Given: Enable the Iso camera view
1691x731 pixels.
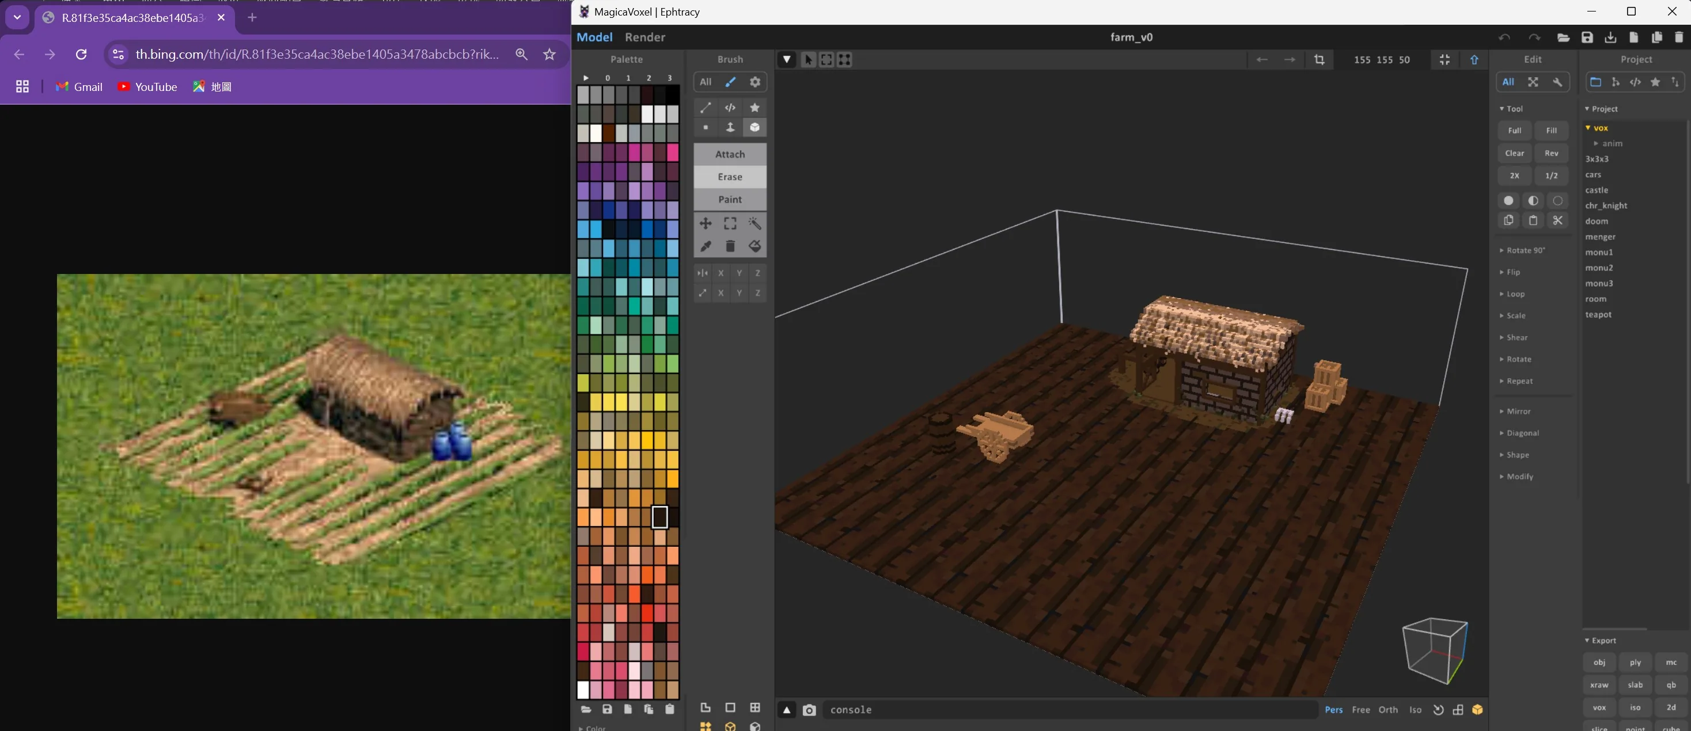Looking at the screenshot, I should (x=1415, y=710).
